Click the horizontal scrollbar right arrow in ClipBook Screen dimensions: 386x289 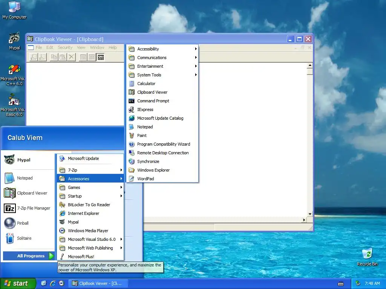tap(304, 220)
